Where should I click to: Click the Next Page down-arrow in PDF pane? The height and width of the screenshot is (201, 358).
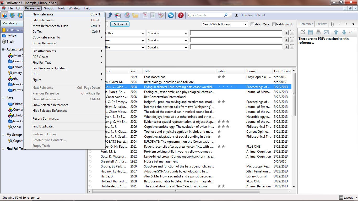coord(344,32)
